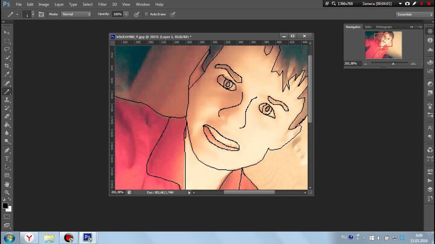Open the Filter menu

pyautogui.click(x=102, y=4)
